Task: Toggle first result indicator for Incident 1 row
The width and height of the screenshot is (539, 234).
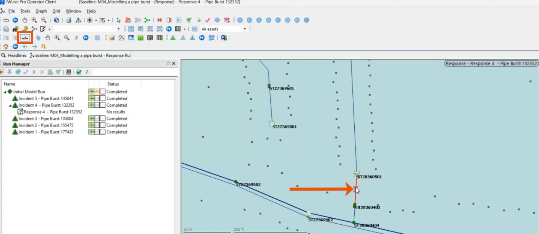Action: [91, 132]
